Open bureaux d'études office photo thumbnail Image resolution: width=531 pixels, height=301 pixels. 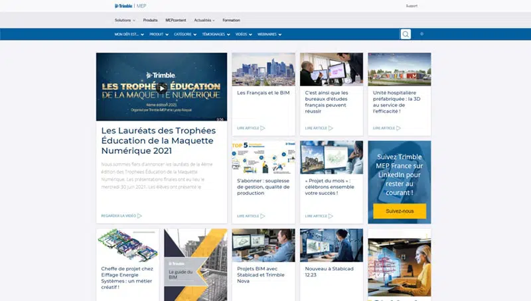click(x=331, y=70)
